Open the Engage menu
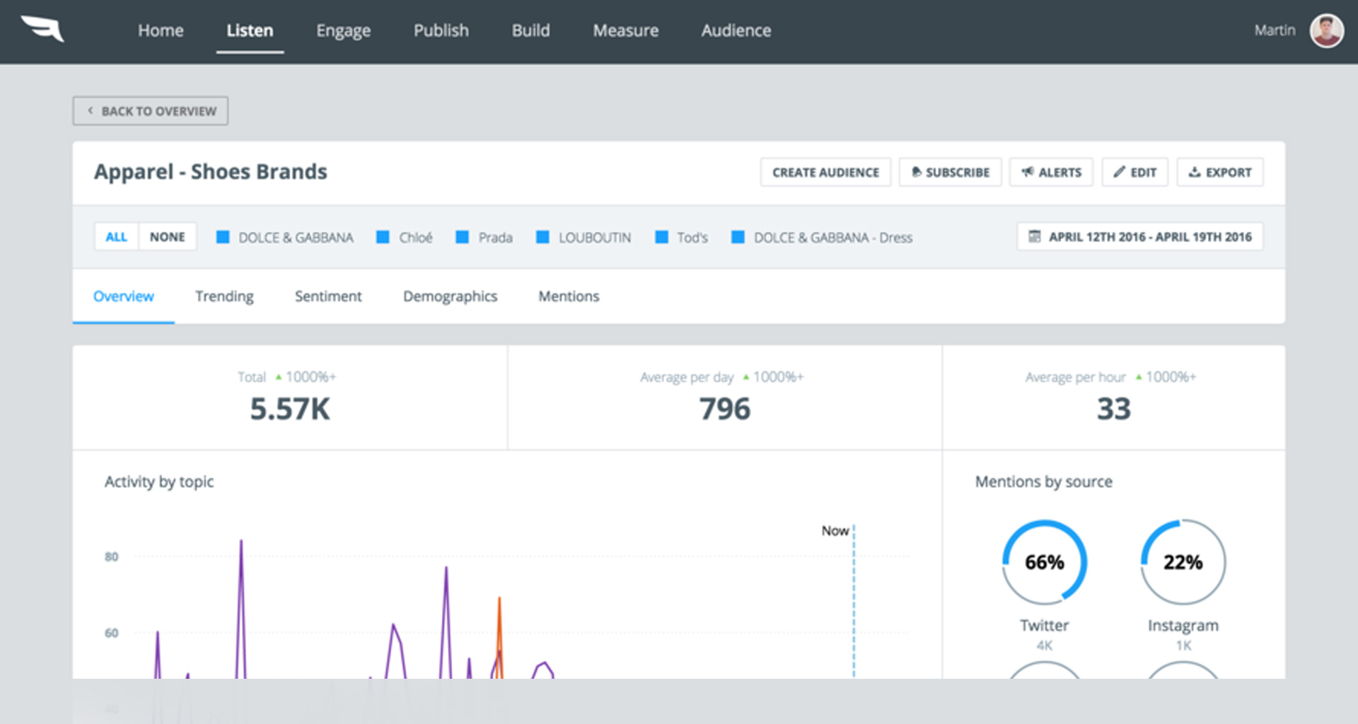1358x724 pixels. coord(343,31)
